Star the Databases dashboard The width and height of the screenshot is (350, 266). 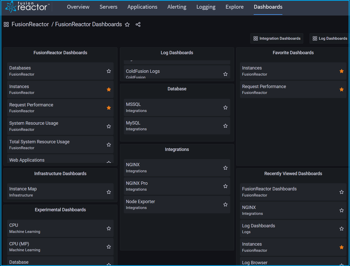(x=109, y=71)
